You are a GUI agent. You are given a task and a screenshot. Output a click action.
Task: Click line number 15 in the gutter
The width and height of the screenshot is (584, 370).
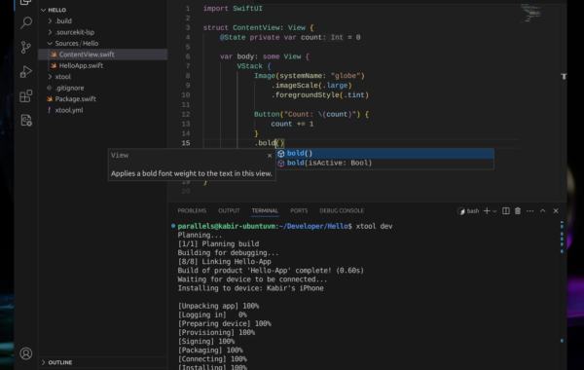click(186, 143)
